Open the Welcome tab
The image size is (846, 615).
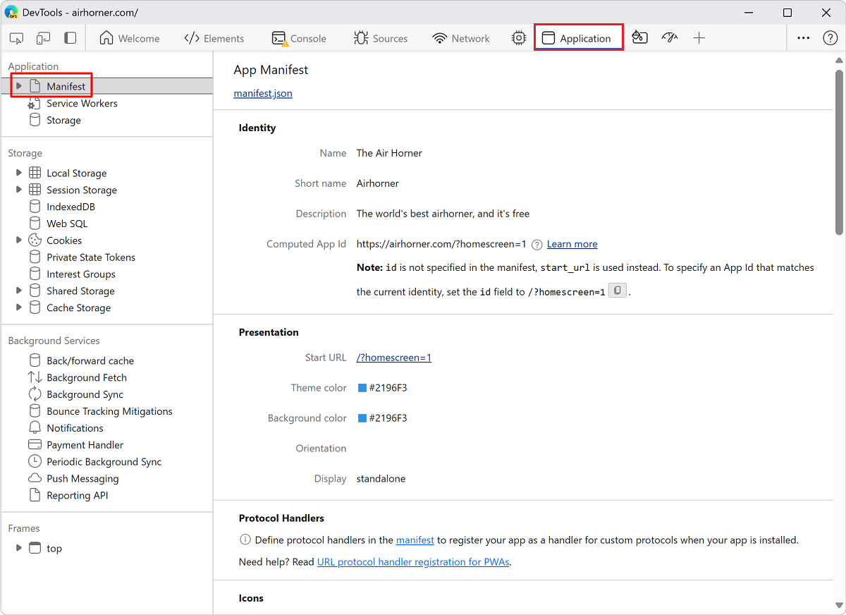(x=130, y=38)
